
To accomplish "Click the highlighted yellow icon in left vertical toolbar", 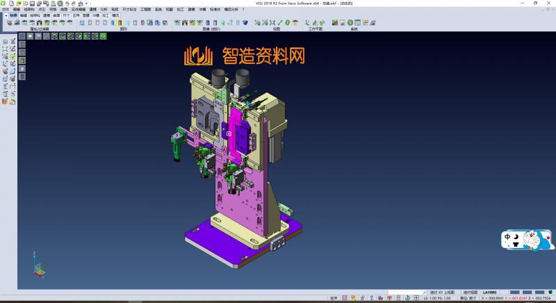I will [x=22, y=60].
